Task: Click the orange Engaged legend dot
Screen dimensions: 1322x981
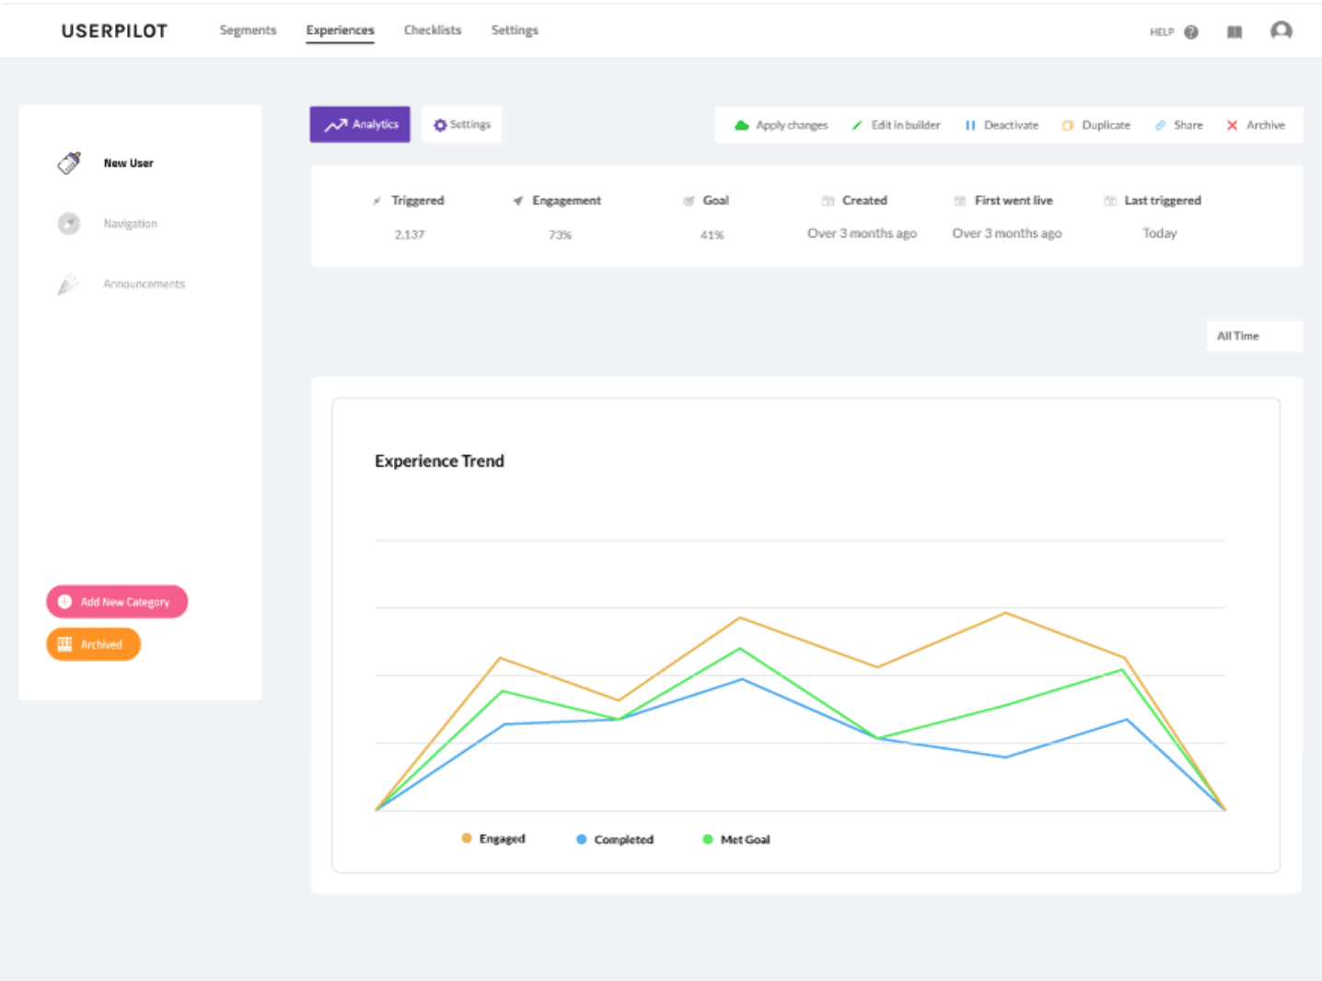Action: 467,838
